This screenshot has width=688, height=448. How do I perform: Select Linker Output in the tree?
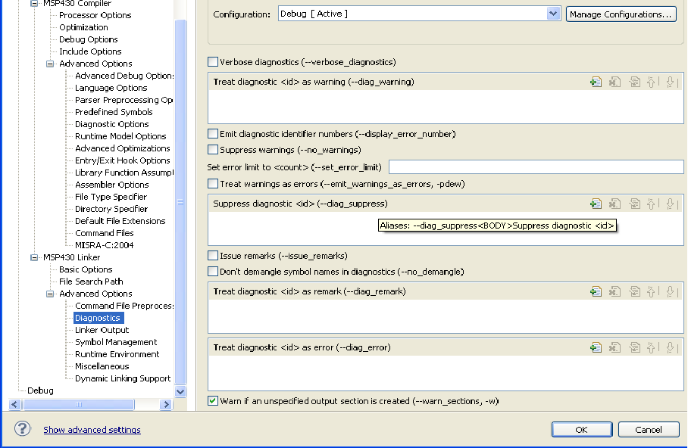pos(102,330)
